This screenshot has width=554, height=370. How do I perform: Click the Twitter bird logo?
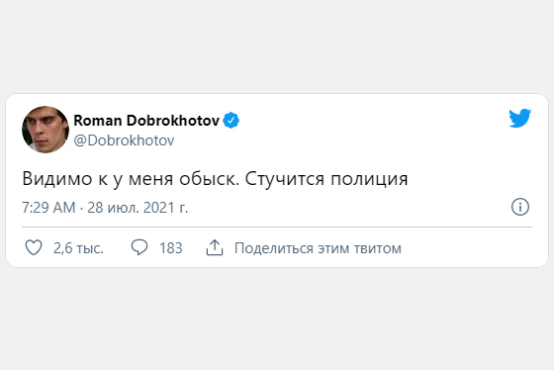pyautogui.click(x=519, y=118)
